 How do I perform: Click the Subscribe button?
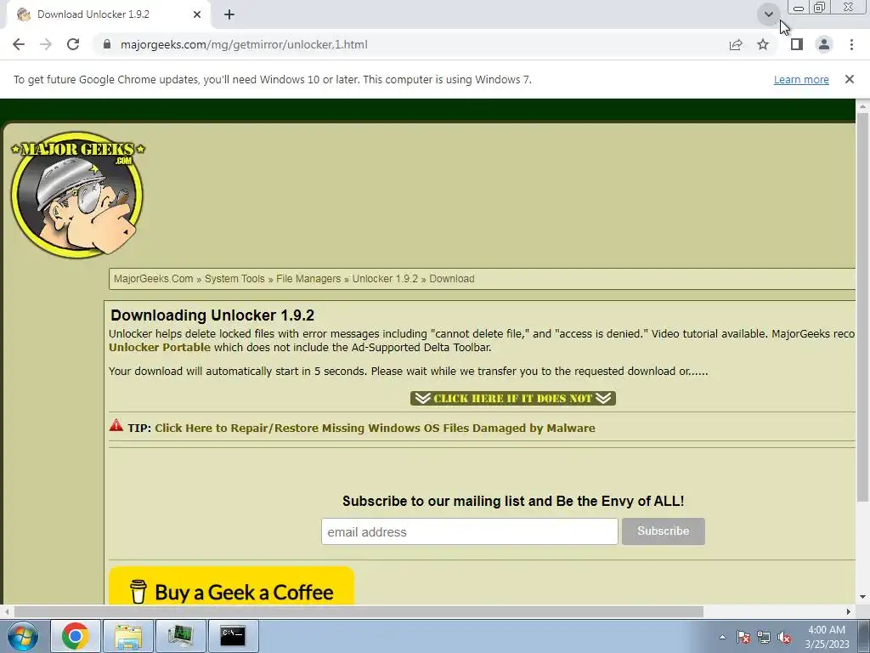point(663,531)
